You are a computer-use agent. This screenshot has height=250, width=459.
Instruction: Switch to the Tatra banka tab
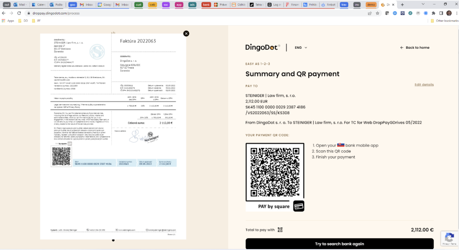point(256,5)
